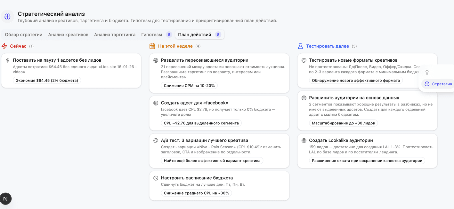Open the Анализ креативов tab
This screenshot has height=209, width=454.
click(68, 34)
